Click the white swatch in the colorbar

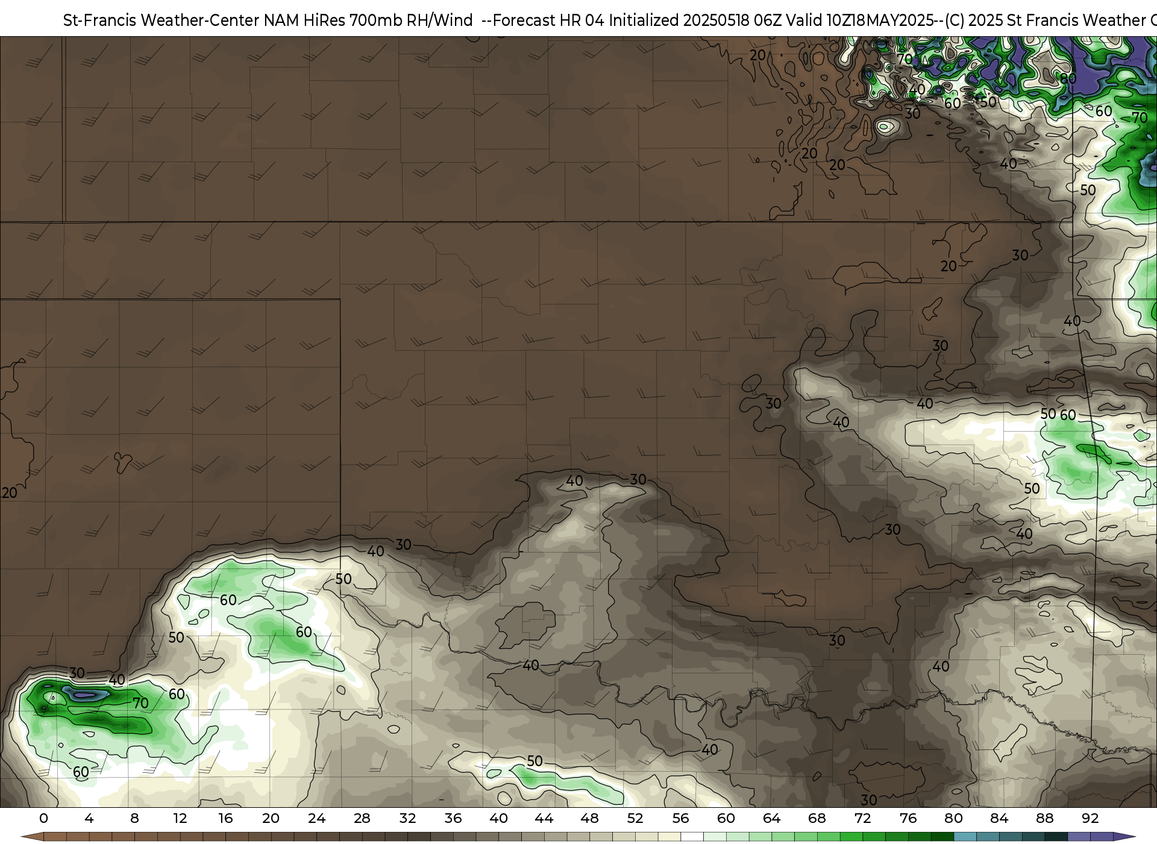coord(692,837)
